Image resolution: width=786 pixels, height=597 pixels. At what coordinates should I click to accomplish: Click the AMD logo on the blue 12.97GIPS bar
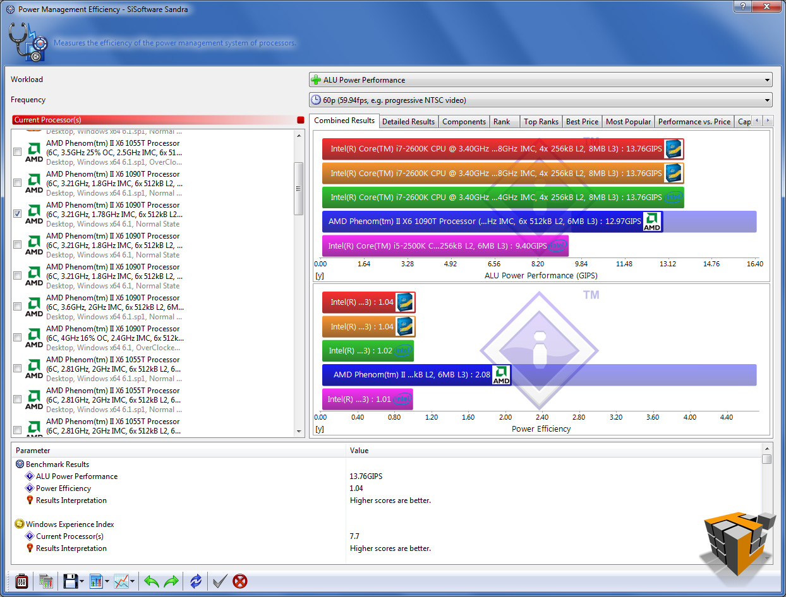click(652, 222)
